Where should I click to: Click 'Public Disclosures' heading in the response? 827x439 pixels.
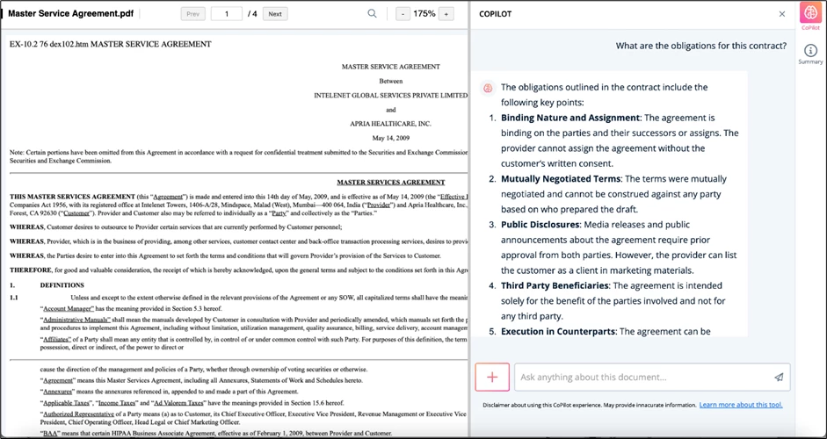pyautogui.click(x=540, y=225)
